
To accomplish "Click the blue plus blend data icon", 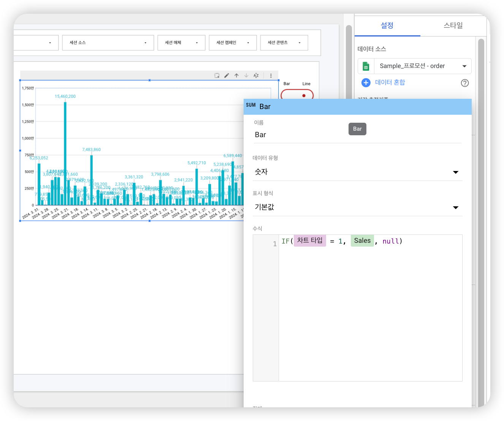I will click(x=366, y=82).
